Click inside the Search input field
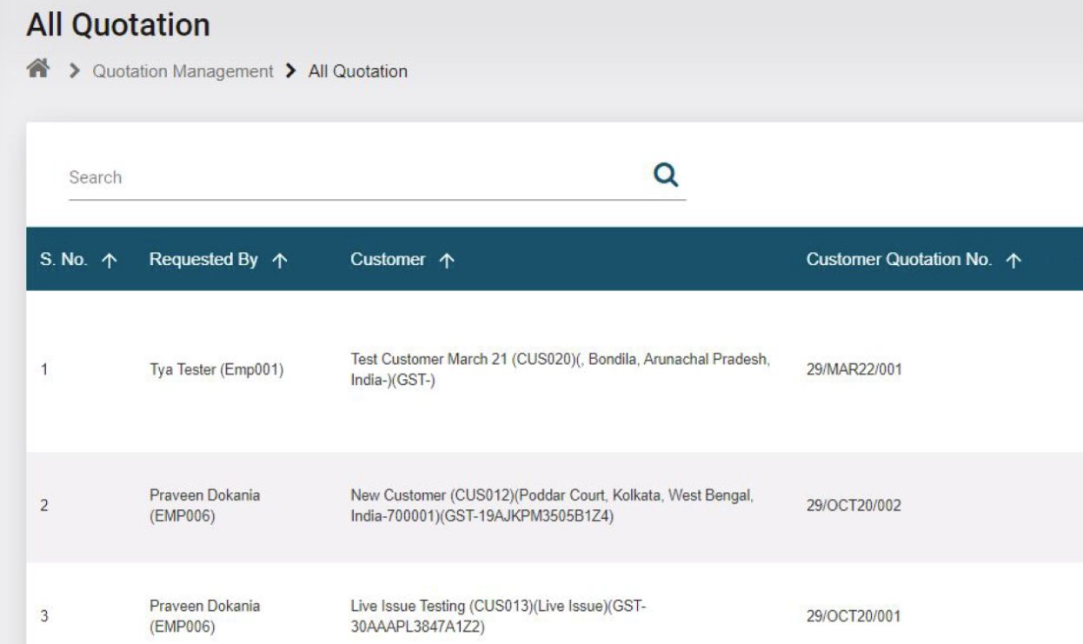The image size is (1083, 644). coord(261,176)
